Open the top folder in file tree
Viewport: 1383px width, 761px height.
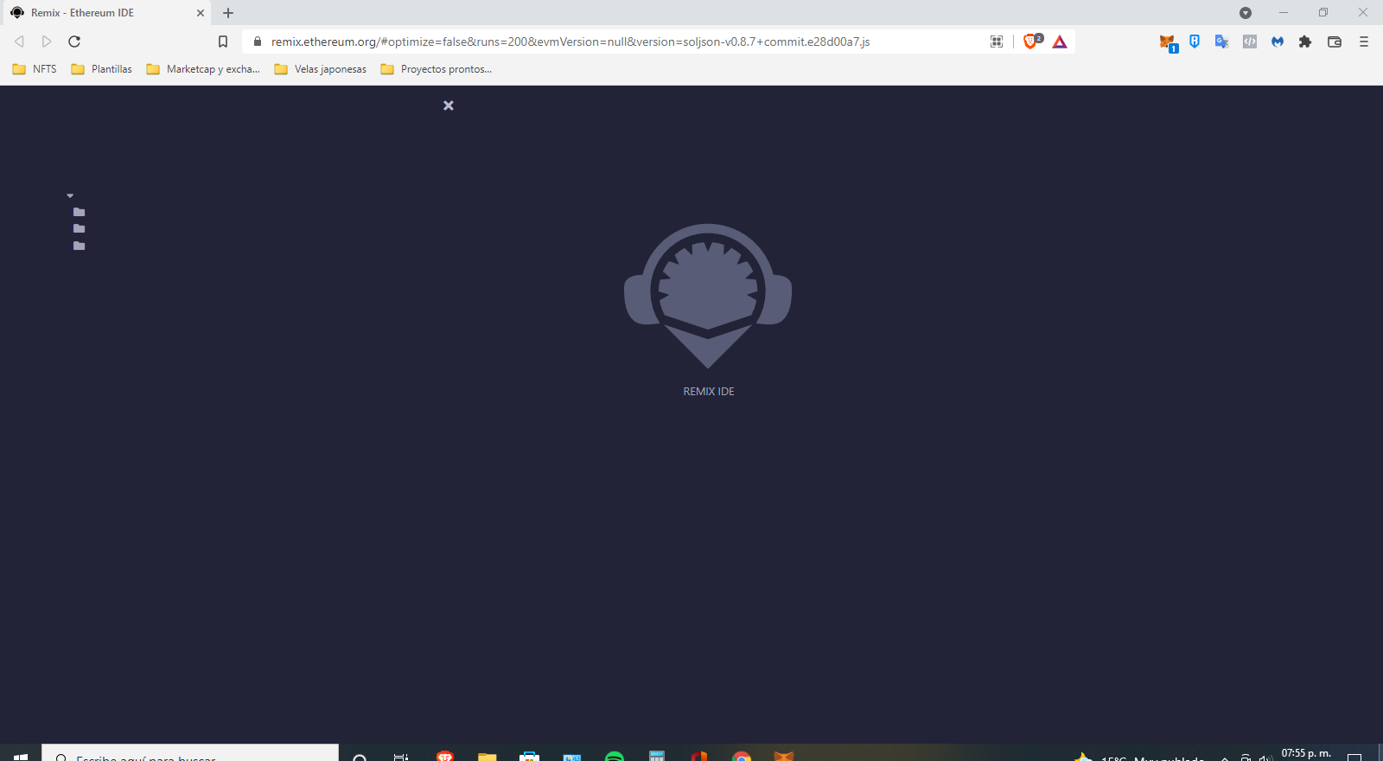79,212
